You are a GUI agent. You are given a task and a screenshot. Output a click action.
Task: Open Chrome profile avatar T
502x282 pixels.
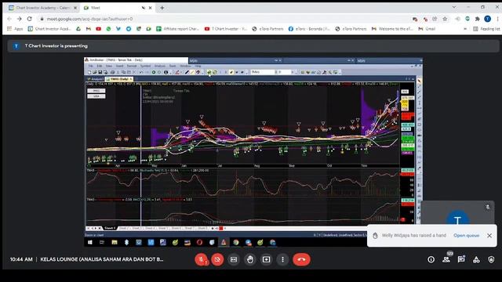point(488,19)
